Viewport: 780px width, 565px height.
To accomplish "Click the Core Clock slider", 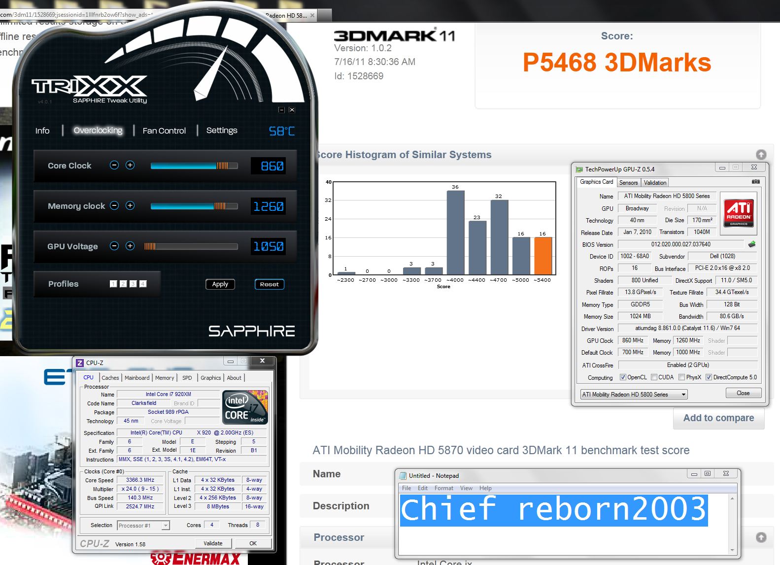I will coord(194,166).
